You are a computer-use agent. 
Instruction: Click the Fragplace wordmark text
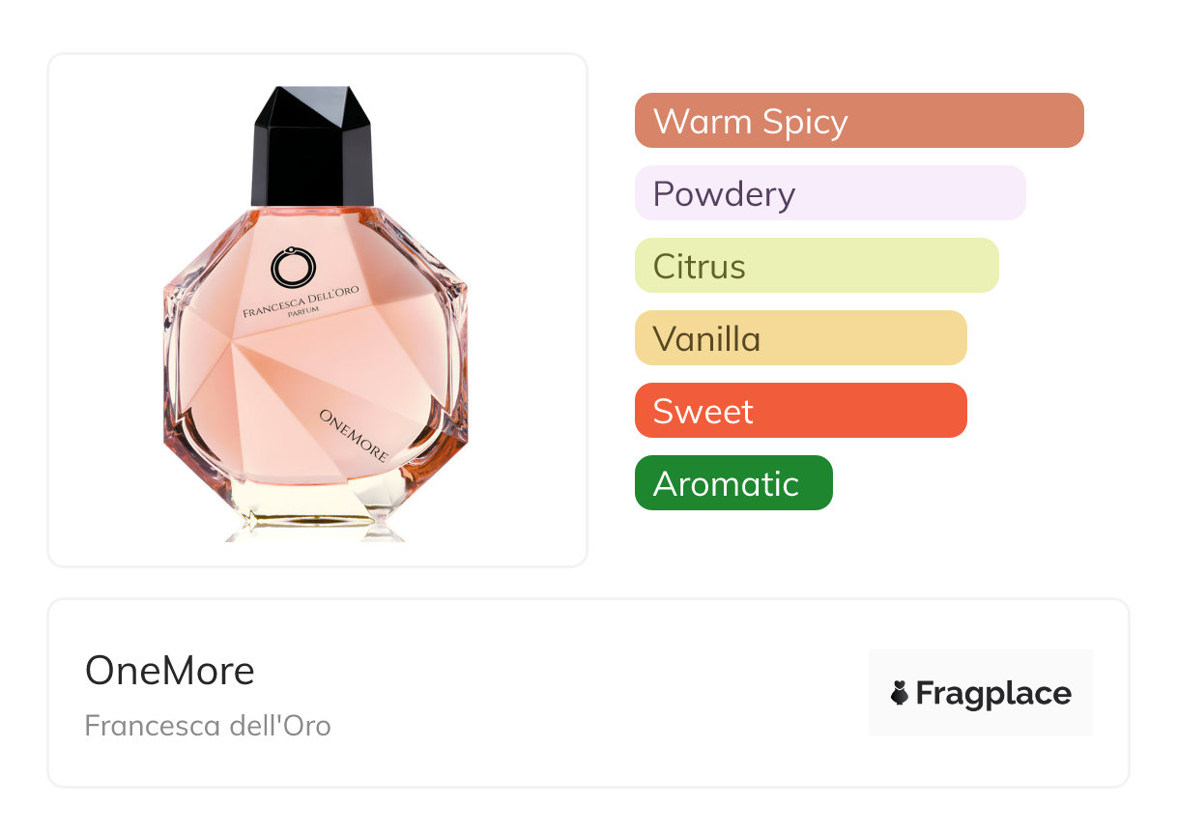[993, 694]
